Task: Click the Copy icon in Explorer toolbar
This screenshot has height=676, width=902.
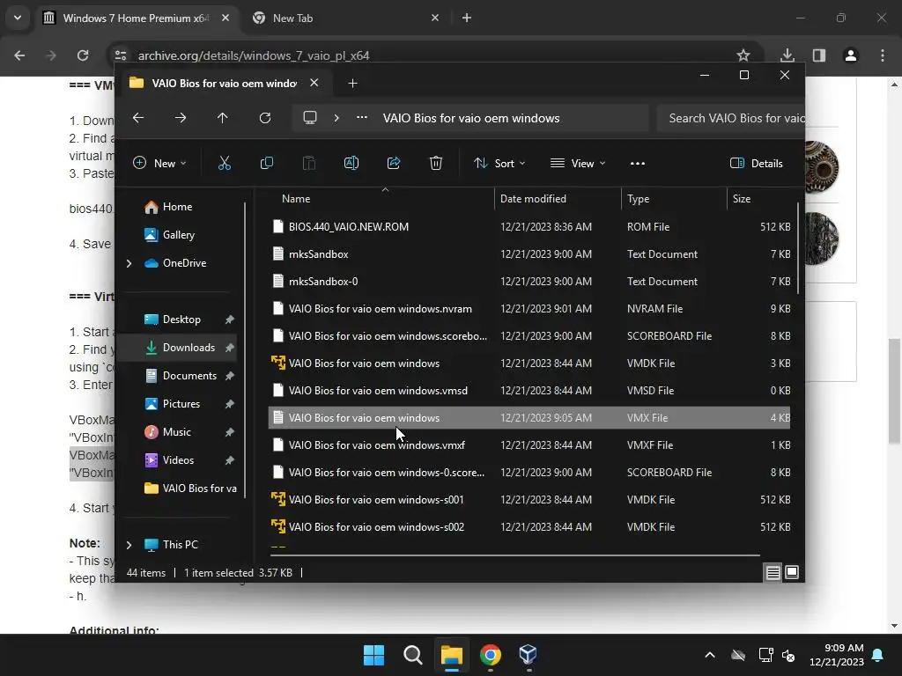Action: coord(266,163)
